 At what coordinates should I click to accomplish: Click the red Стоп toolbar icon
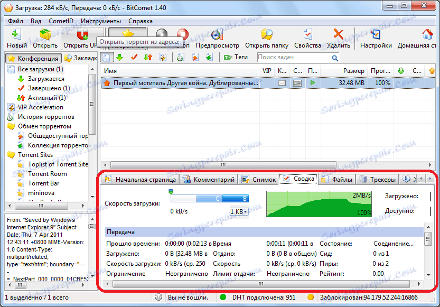click(x=182, y=34)
